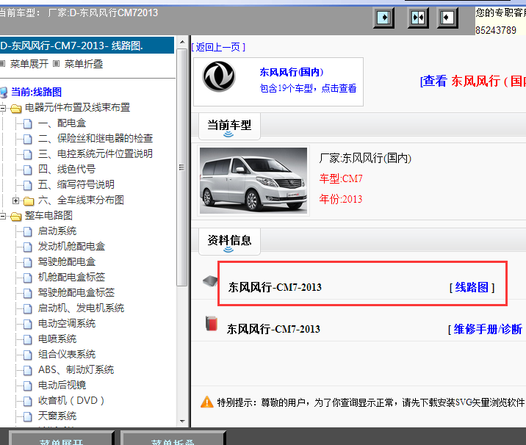526x445 pixels.
Task: Click the folder icon of 六、全车线束分布图
Action: point(29,201)
